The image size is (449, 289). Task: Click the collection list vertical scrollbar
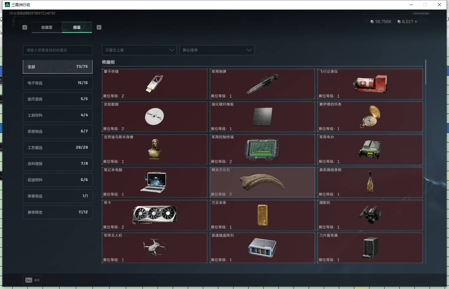426,72
